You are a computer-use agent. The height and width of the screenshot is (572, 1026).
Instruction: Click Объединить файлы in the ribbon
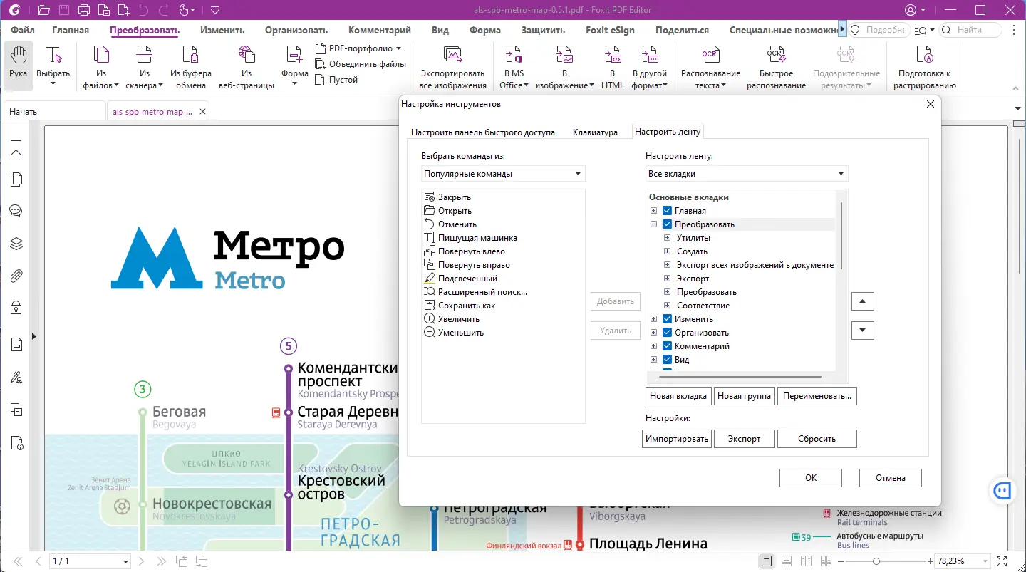pos(361,64)
